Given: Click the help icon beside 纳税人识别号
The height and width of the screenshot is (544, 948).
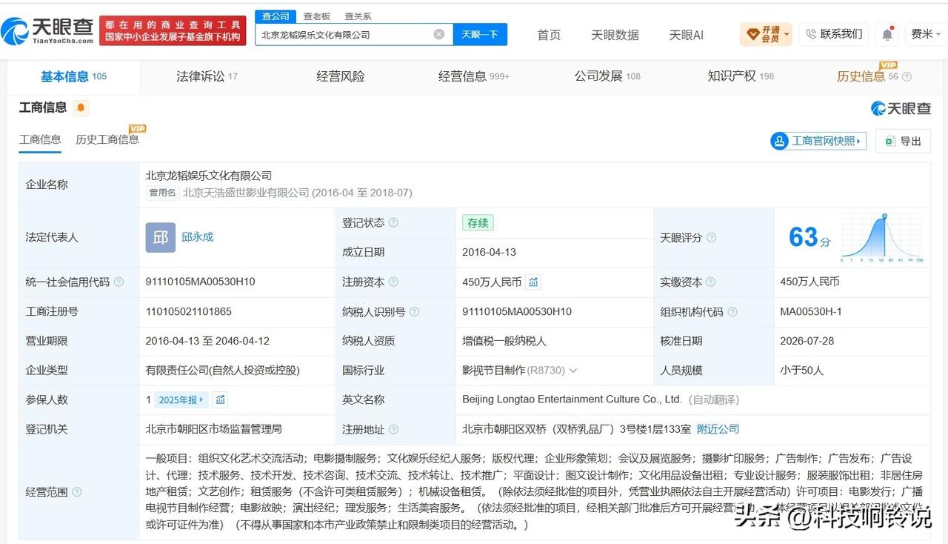Looking at the screenshot, I should pyautogui.click(x=415, y=312).
